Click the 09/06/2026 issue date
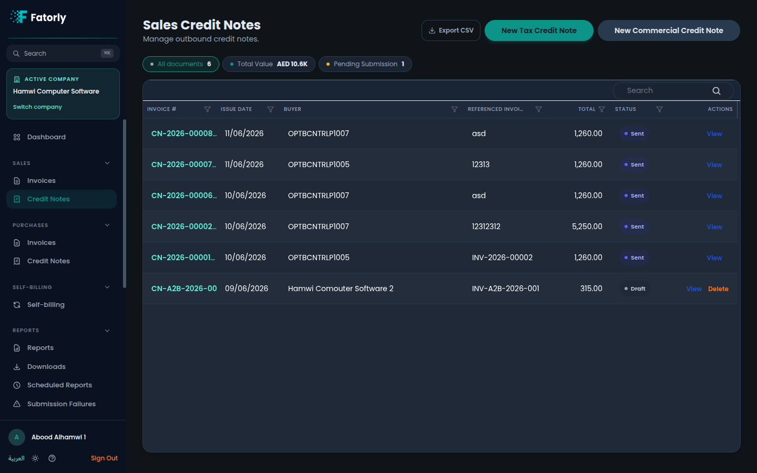The width and height of the screenshot is (757, 473). pos(247,289)
